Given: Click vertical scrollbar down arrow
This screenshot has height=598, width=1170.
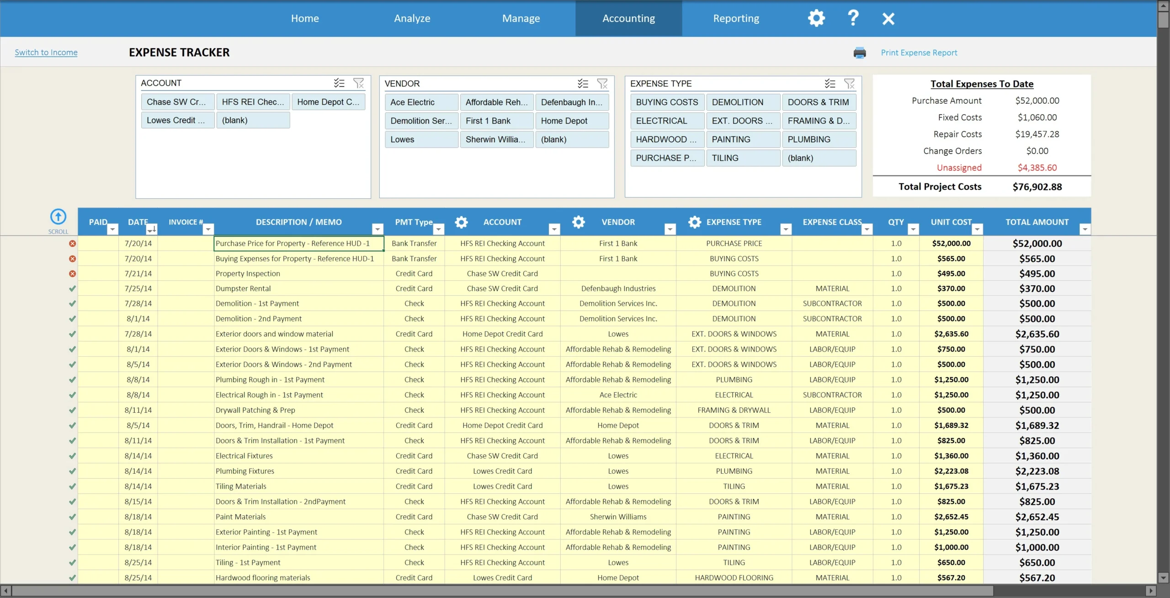Looking at the screenshot, I should pos(1164,578).
